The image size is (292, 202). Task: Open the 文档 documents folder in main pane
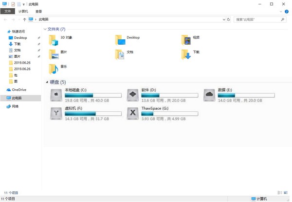coord(120,54)
